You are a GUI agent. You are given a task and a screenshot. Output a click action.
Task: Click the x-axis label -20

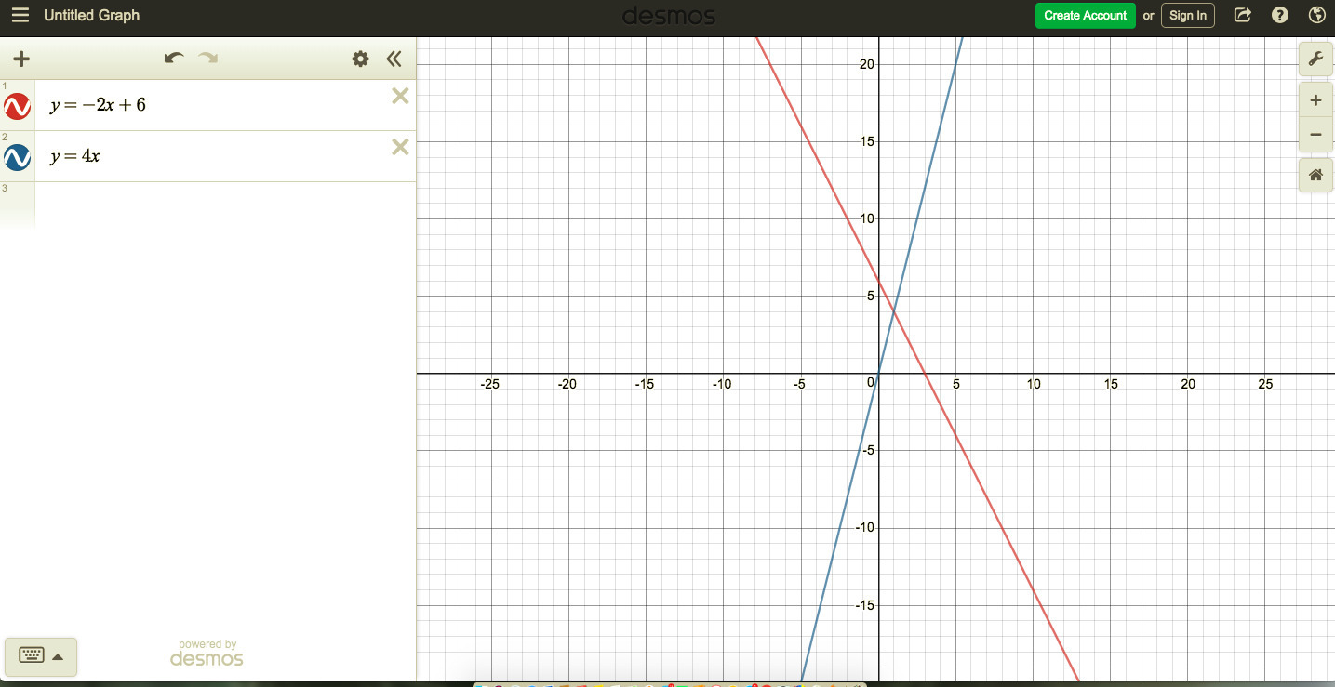coord(567,384)
